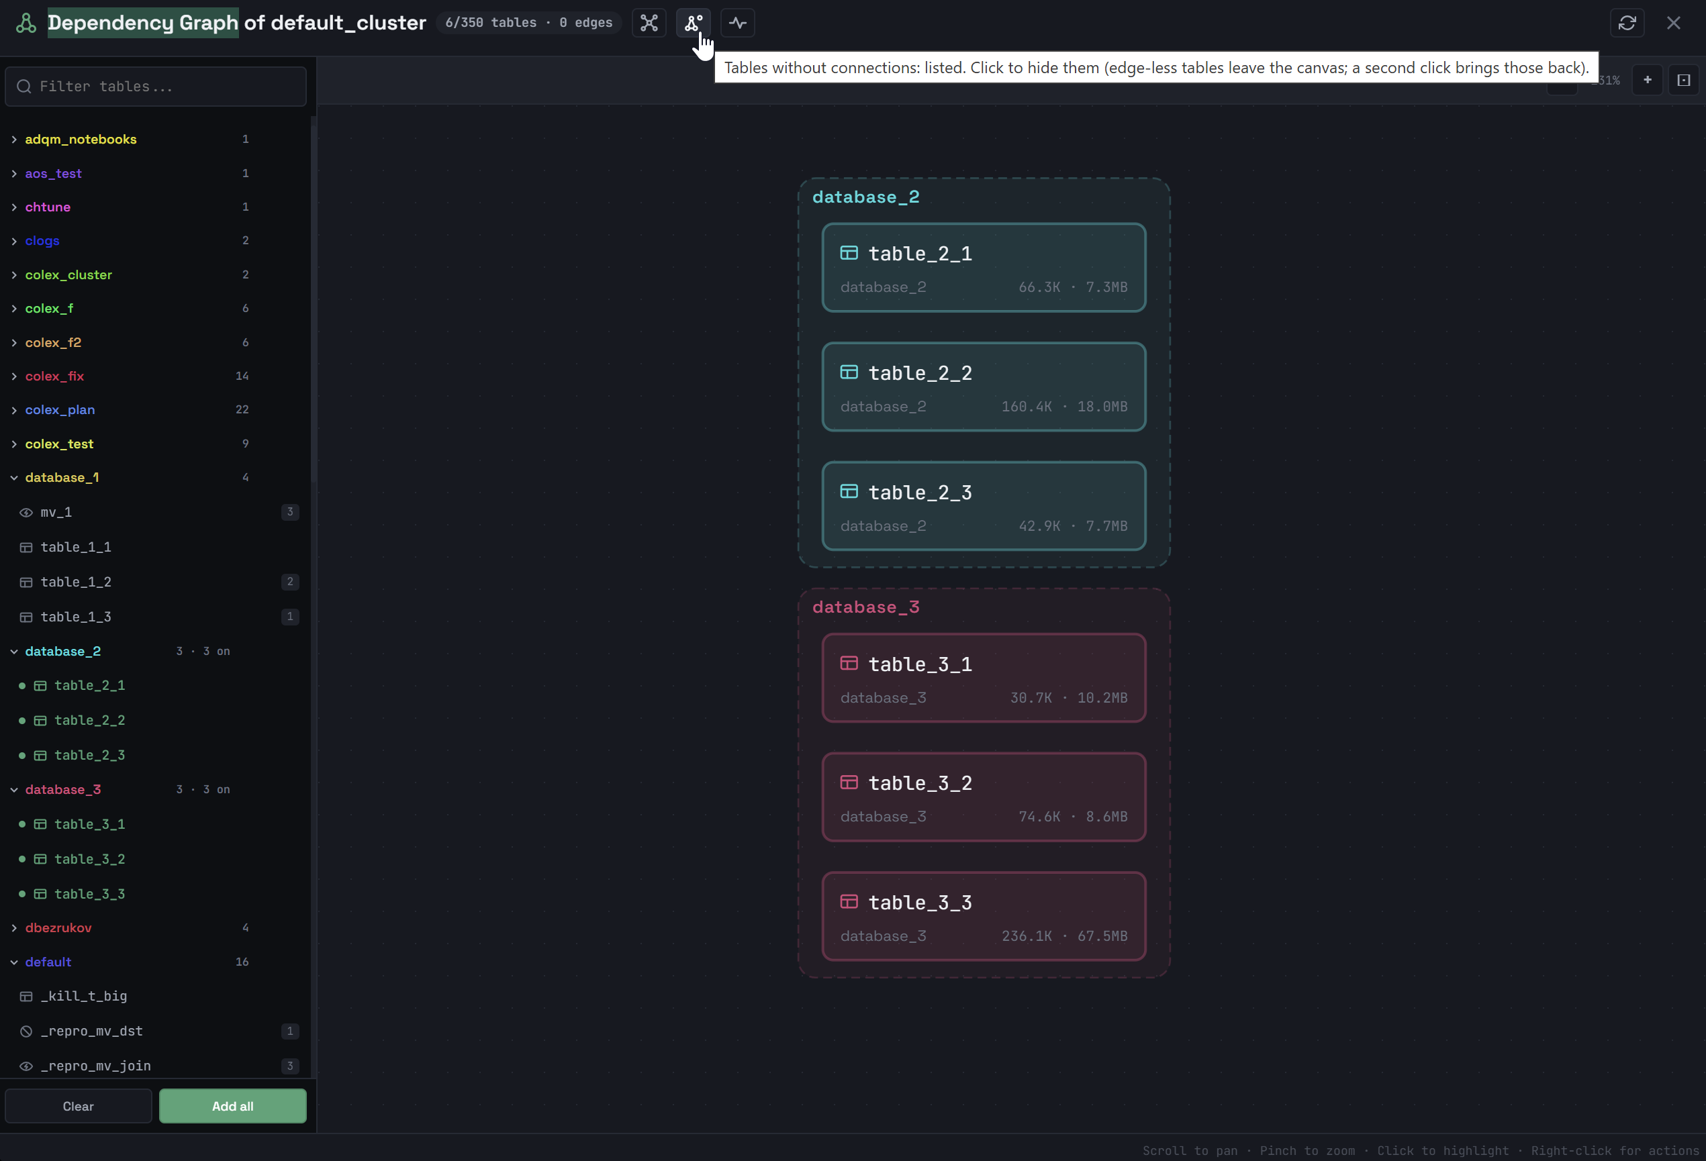
Task: Click the database_3 group label on canvas
Action: coord(865,607)
